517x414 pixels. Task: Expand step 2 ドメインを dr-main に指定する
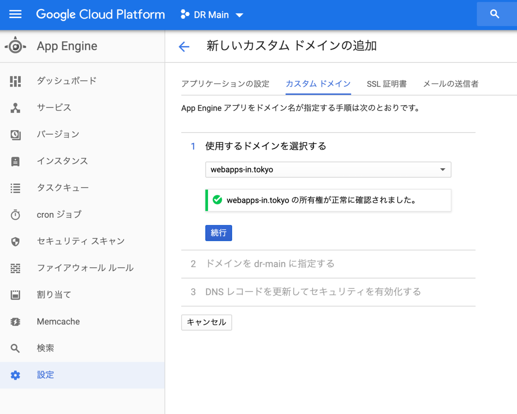coord(328,264)
